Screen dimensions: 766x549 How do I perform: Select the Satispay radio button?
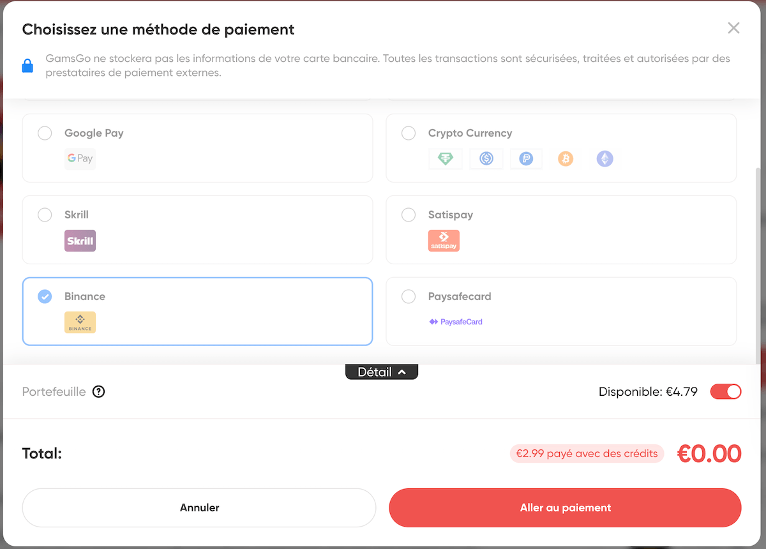click(x=409, y=214)
